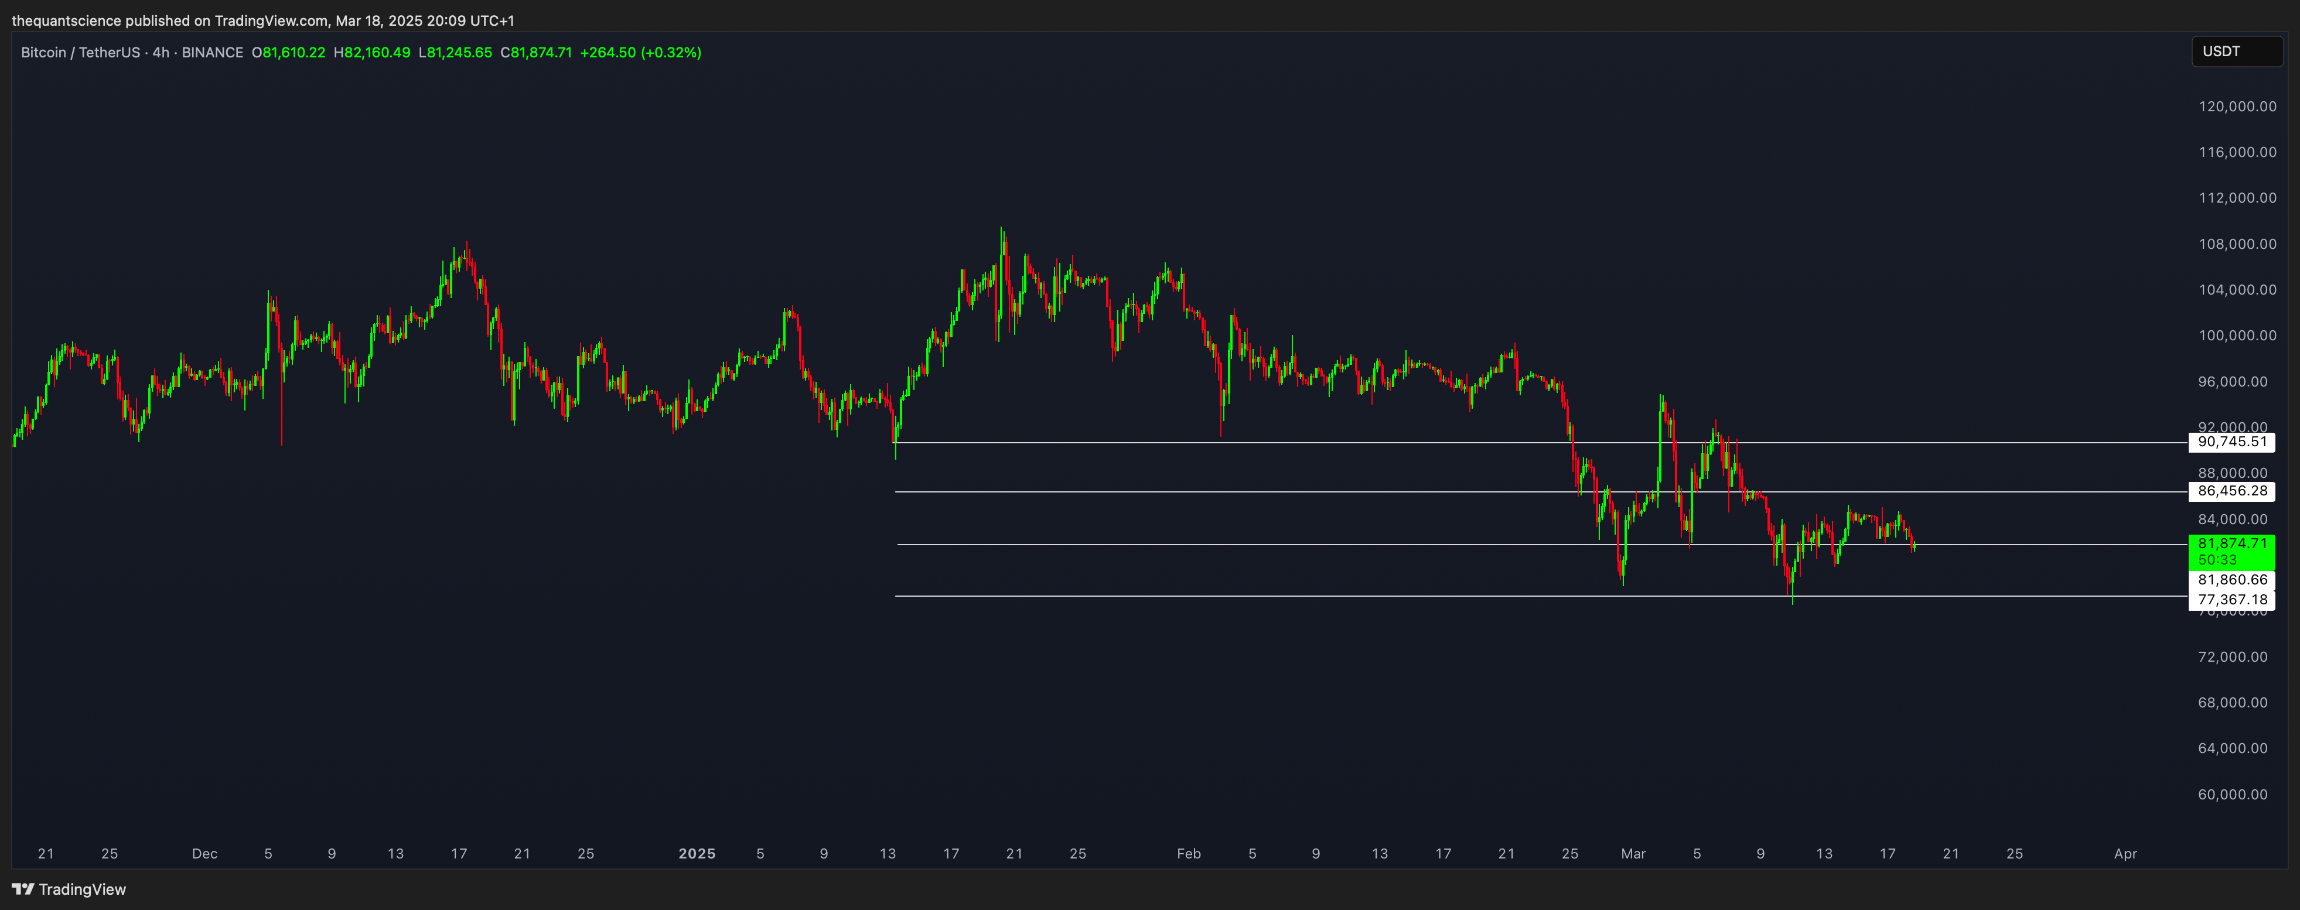
Task: Select the 81,860.66 price line label
Action: [2231, 580]
